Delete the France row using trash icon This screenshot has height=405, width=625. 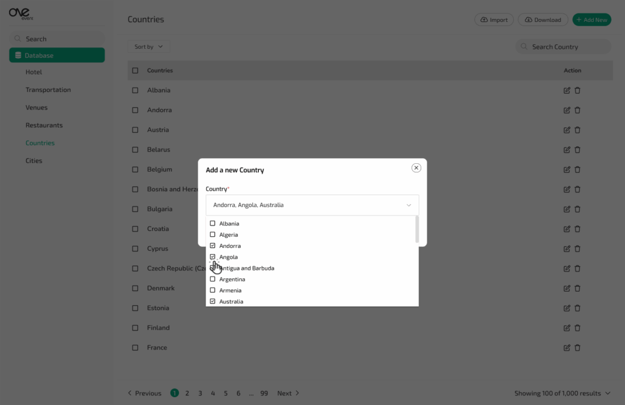tap(577, 348)
